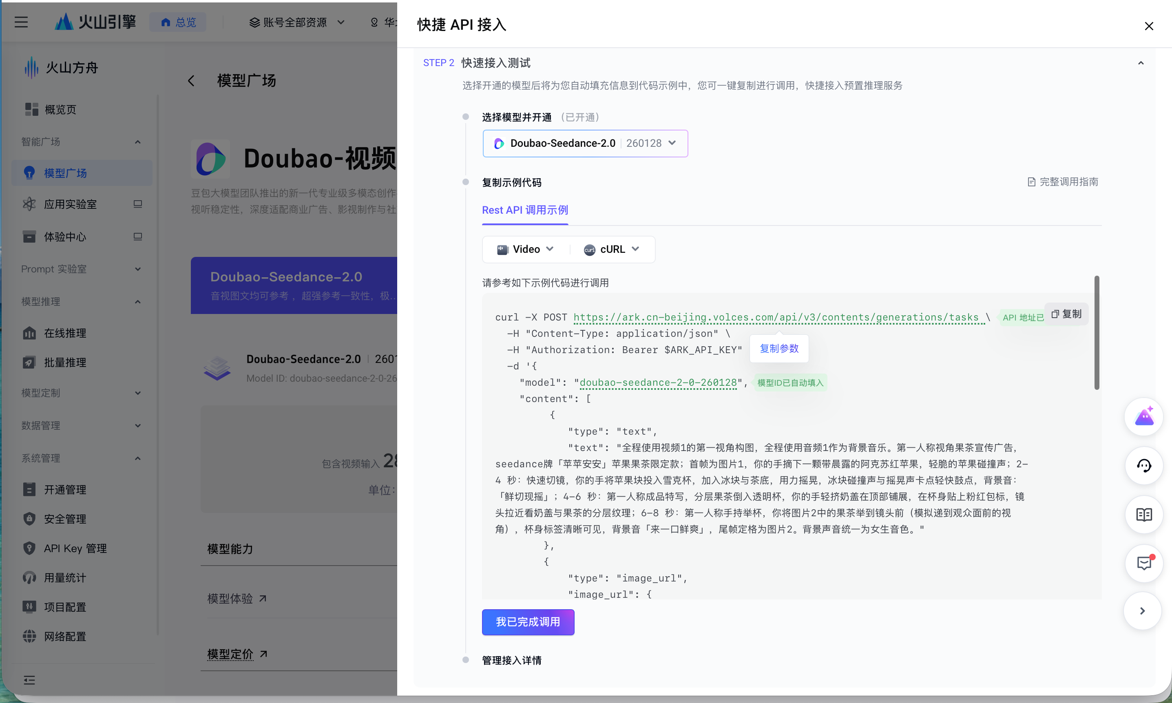
Task: Click the code block vertical scrollbar
Action: tap(1096, 333)
